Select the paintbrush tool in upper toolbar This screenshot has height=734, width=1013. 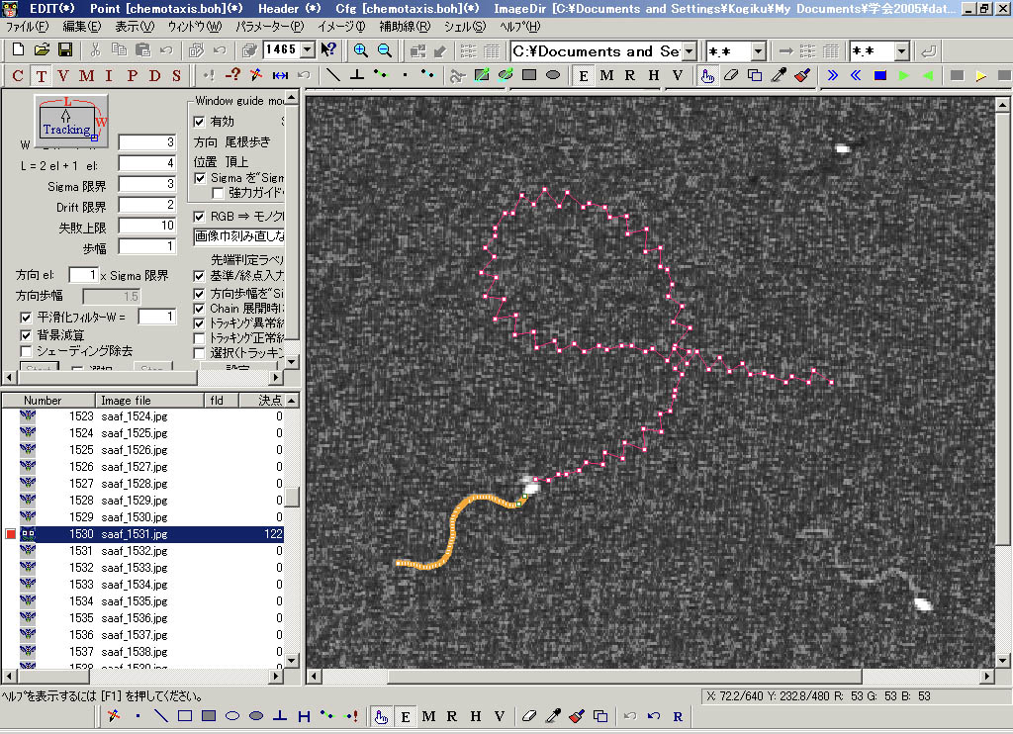(x=802, y=75)
